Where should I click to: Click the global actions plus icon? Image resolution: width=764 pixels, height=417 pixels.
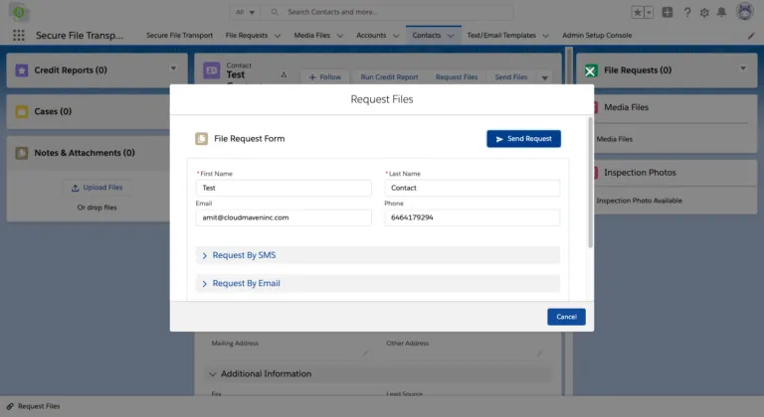click(668, 12)
